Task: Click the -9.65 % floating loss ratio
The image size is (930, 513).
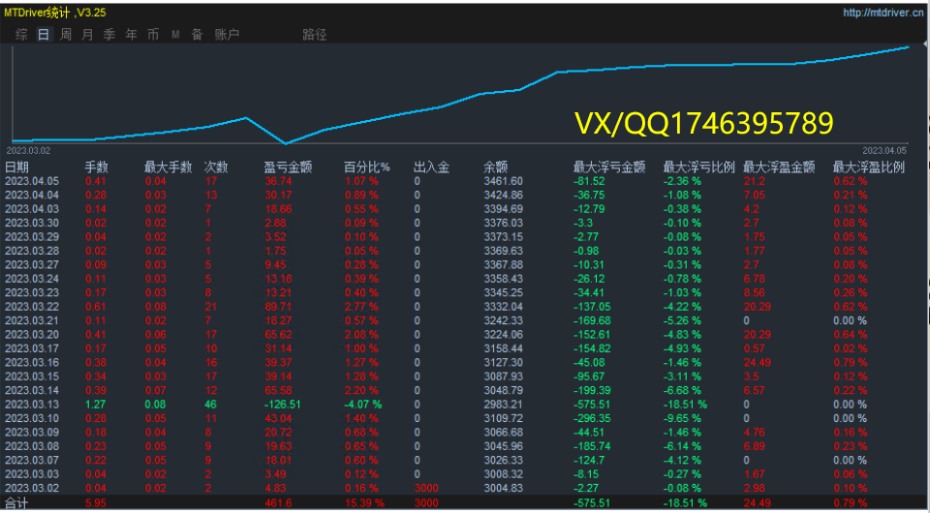Action: coord(682,418)
